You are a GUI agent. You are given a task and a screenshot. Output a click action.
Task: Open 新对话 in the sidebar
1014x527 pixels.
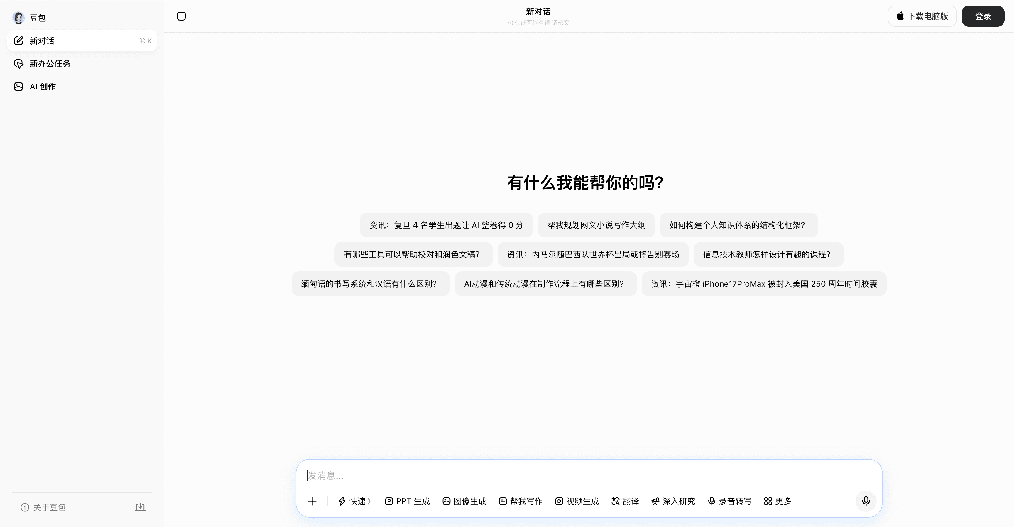(x=82, y=41)
